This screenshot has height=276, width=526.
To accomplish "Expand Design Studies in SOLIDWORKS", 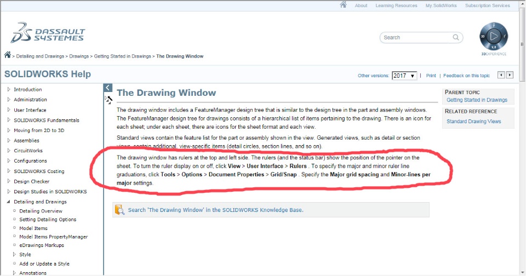I will click(9, 191).
